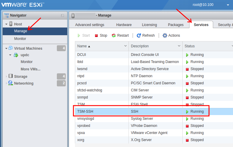
Task: Click the Syslog Server description
Action: [142, 119]
